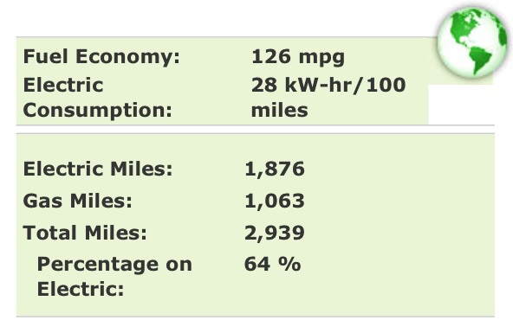Select the Total Miles label
513x320 pixels.
85,233
